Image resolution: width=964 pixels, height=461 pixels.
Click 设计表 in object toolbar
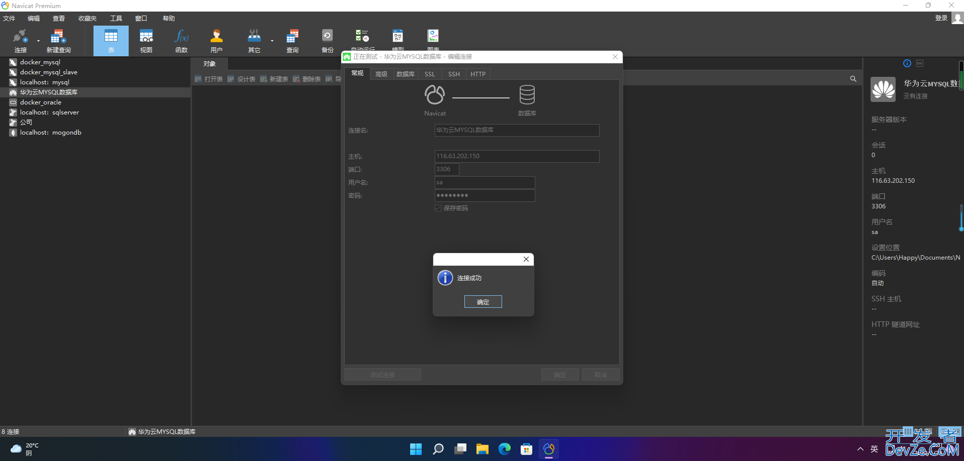[x=241, y=79]
